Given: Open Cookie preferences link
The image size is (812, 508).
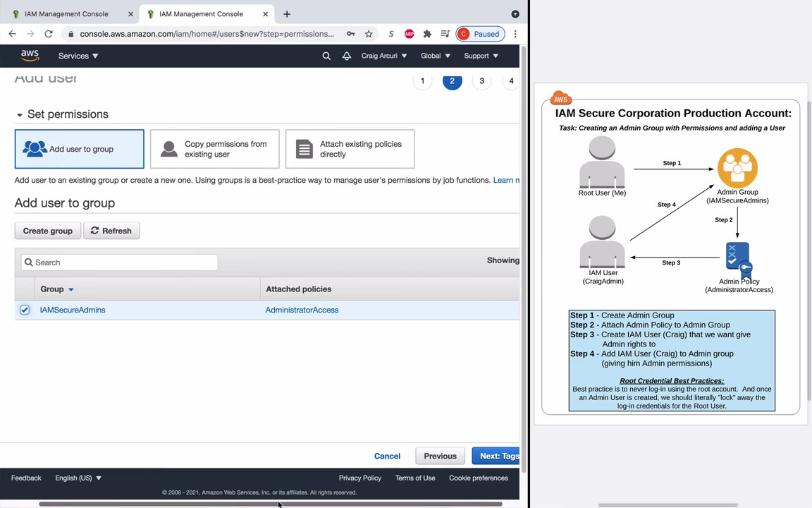Looking at the screenshot, I should 479,478.
